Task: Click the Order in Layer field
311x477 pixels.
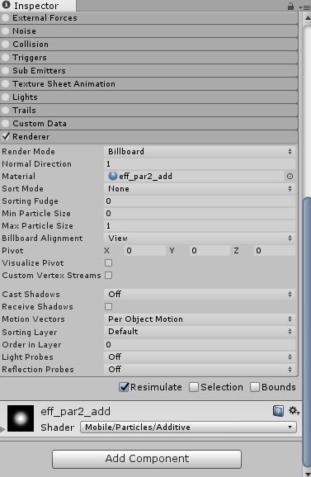Action: click(x=200, y=344)
